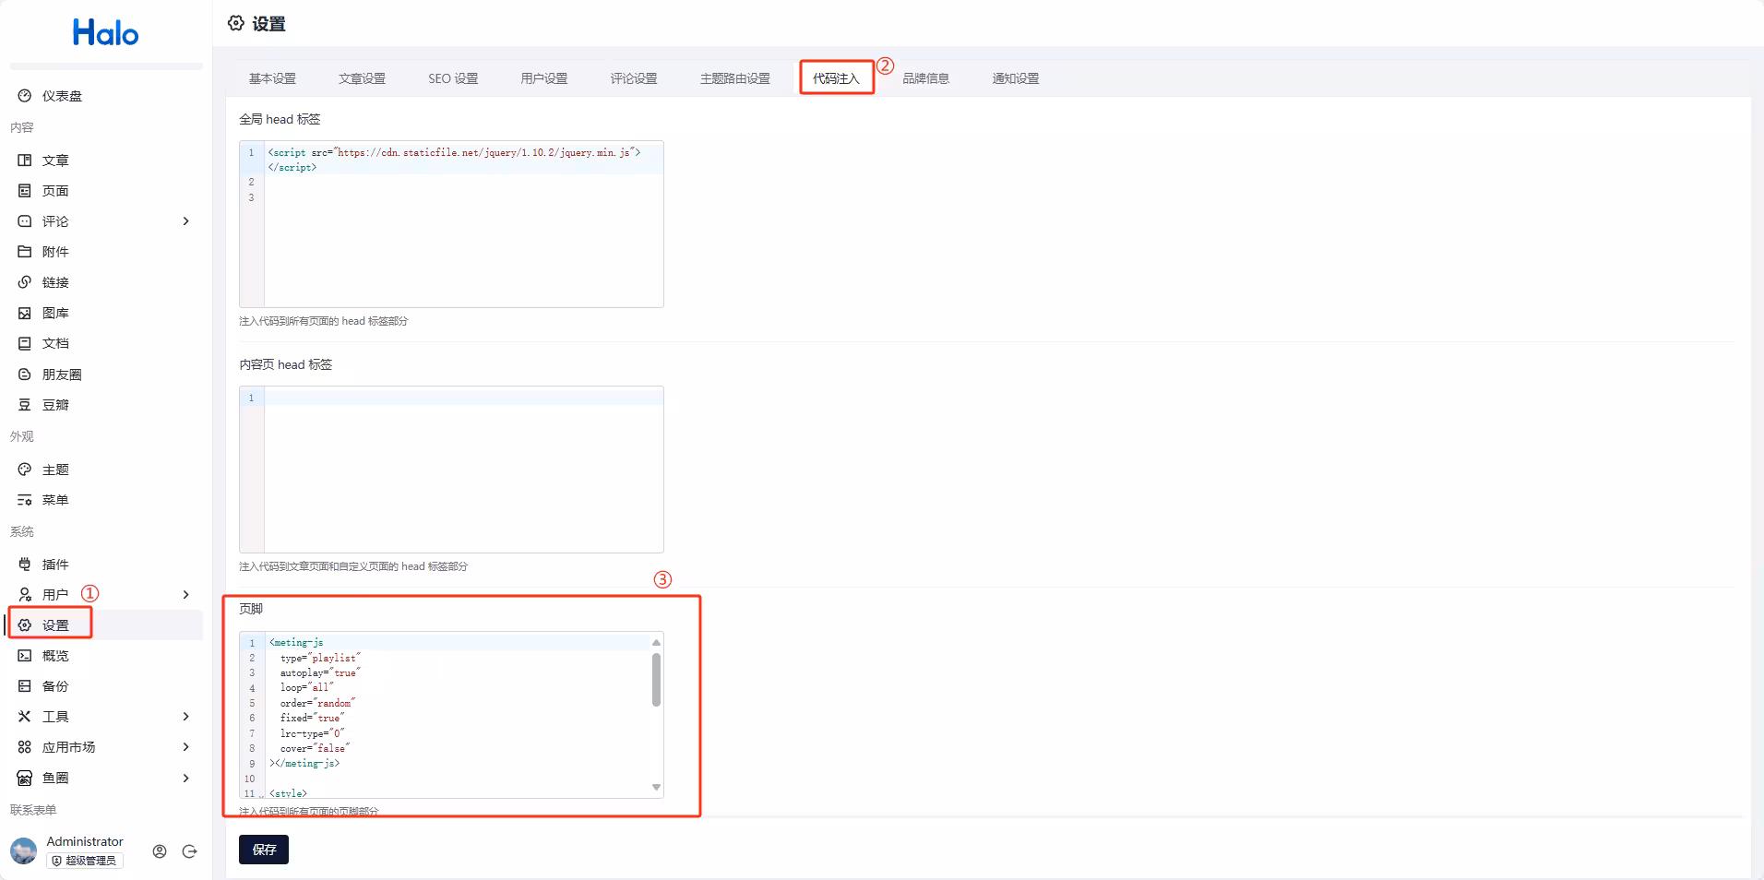
Task: Click the logout icon at sidebar bottom
Action: click(190, 851)
